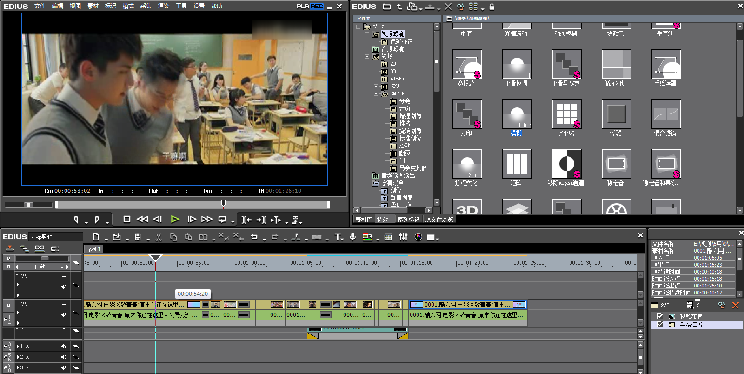Select the 色彩校正 tree item
744x374 pixels.
(x=401, y=41)
